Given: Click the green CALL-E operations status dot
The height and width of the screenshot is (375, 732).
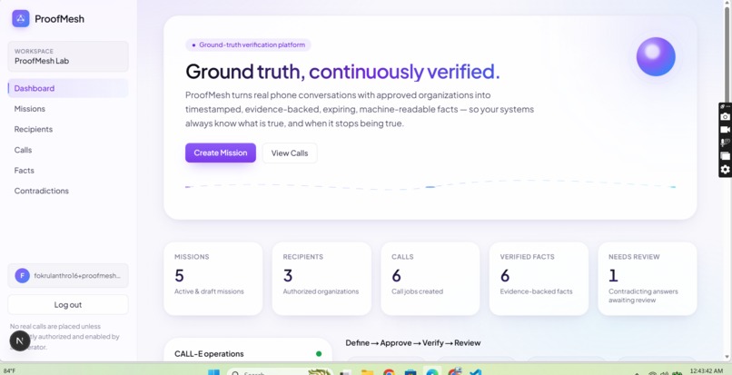Looking at the screenshot, I should [x=319, y=354].
